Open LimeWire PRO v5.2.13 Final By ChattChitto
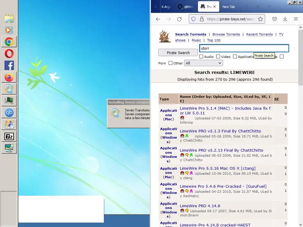Image resolution: width=303 pixels, height=227 pixels. (221, 150)
